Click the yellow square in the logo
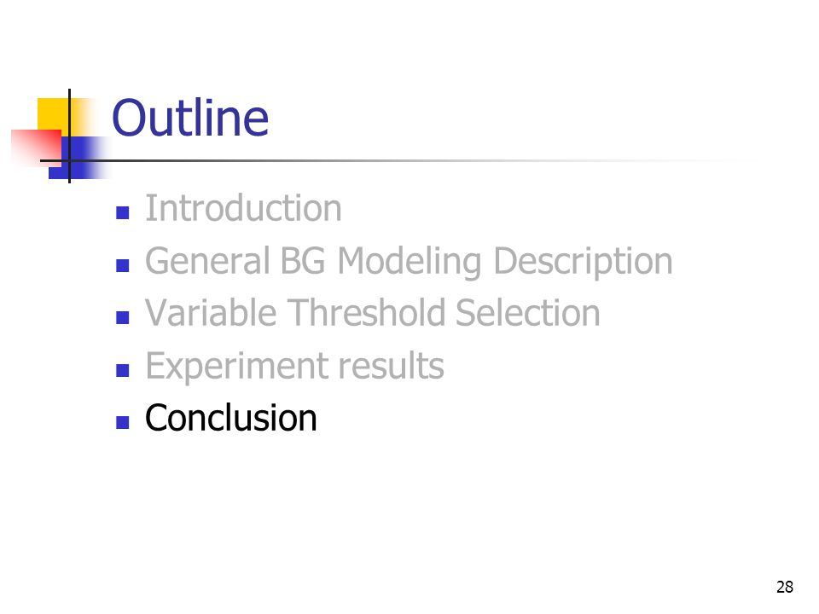Screen dimensions: 819x614 tap(57, 113)
